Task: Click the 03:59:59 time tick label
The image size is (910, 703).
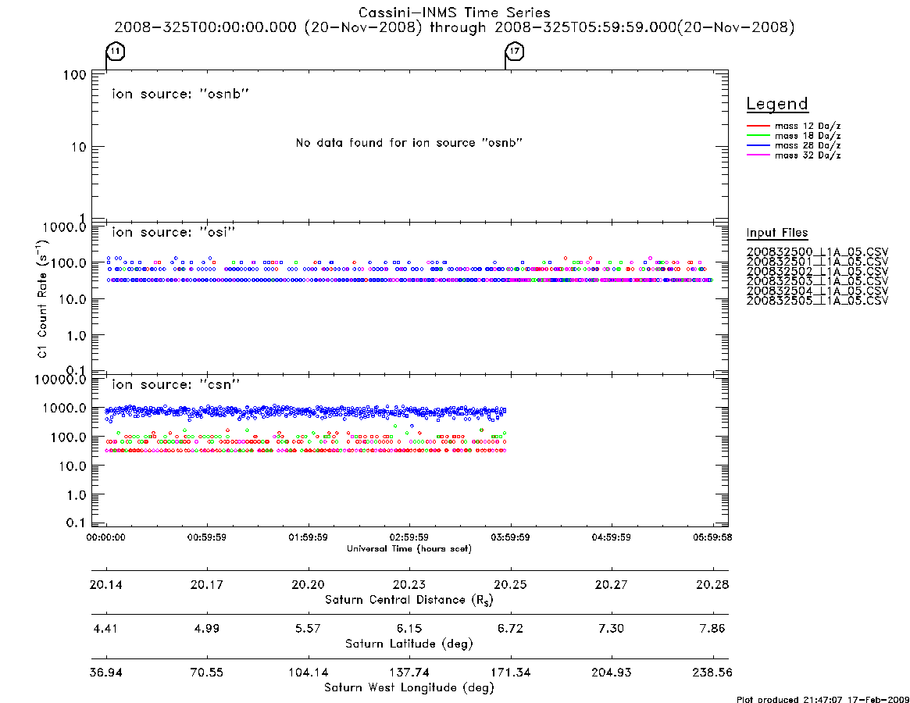Action: click(x=510, y=537)
